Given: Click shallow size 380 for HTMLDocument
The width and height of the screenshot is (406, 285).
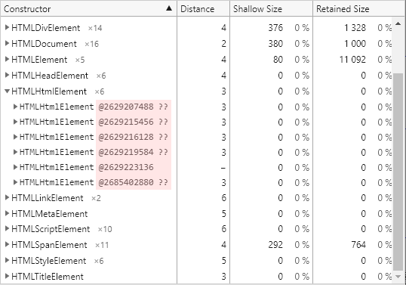Looking at the screenshot, I should (x=275, y=44).
